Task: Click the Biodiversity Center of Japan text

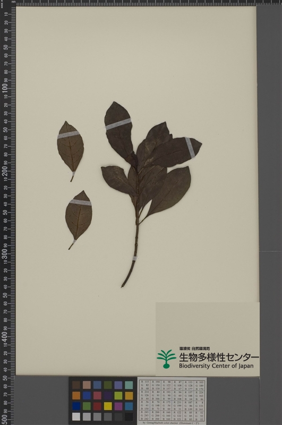Action: [x=216, y=366]
